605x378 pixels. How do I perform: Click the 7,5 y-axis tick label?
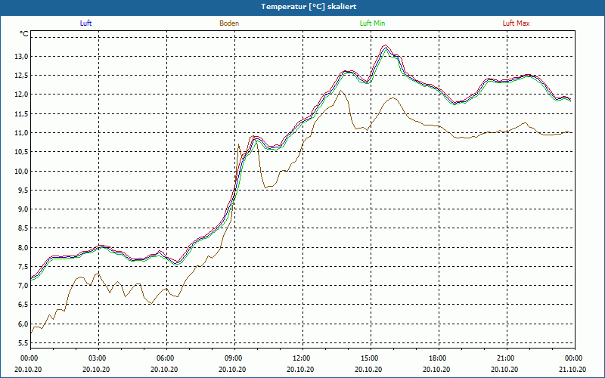[x=23, y=267]
